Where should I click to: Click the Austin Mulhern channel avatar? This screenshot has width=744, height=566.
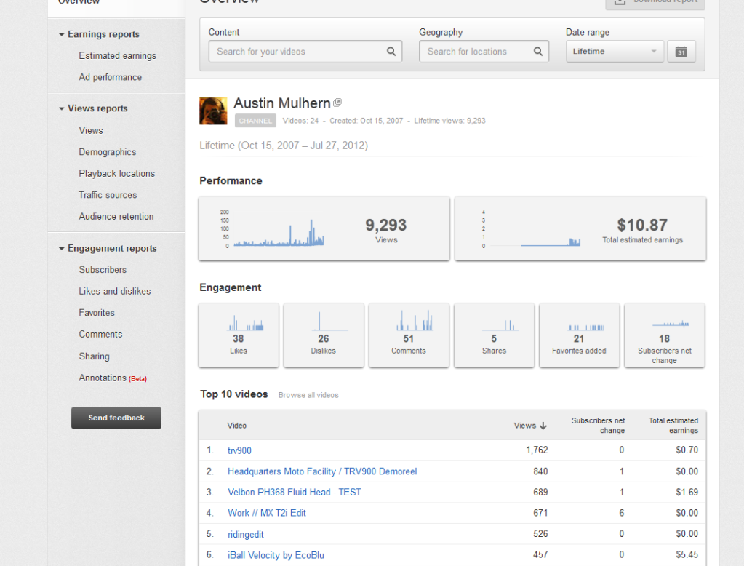click(x=213, y=111)
